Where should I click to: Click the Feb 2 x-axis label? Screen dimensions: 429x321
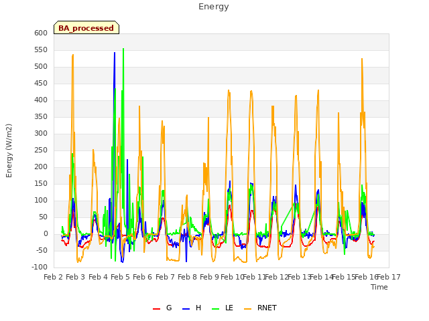pos(54,277)
